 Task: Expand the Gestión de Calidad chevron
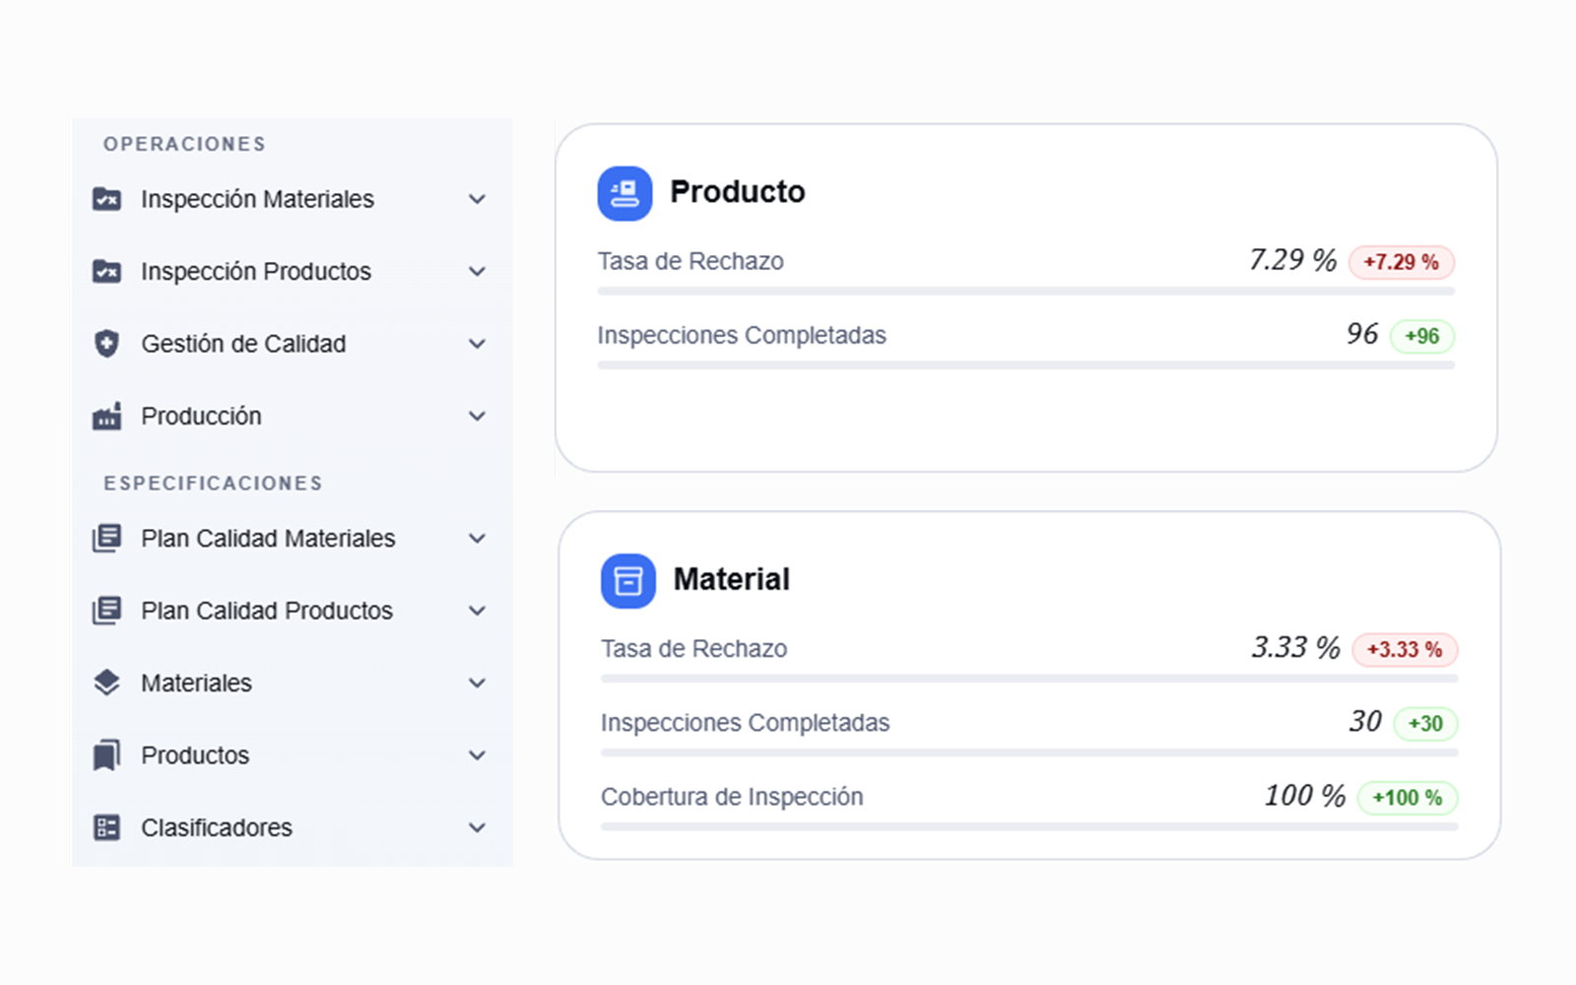[477, 344]
